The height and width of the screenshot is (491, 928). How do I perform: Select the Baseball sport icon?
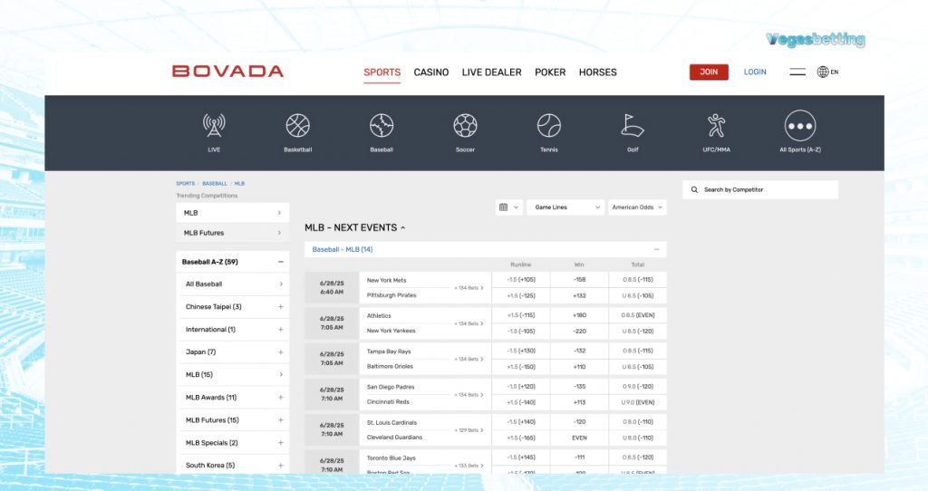382,125
